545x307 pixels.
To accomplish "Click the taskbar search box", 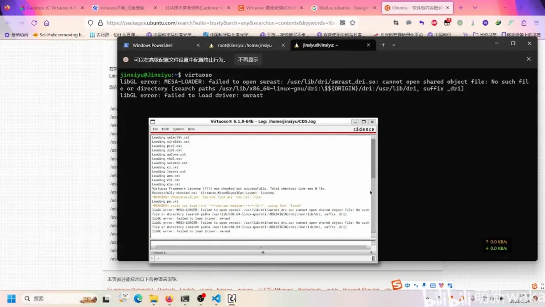I will click(x=59, y=299).
